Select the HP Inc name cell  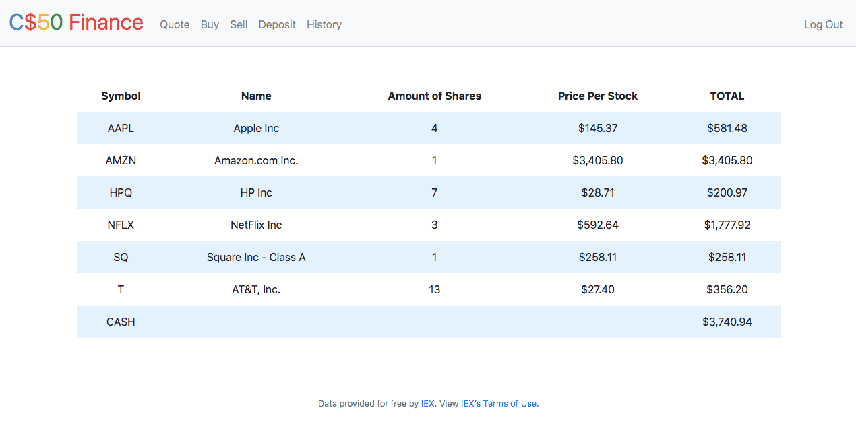pos(256,192)
